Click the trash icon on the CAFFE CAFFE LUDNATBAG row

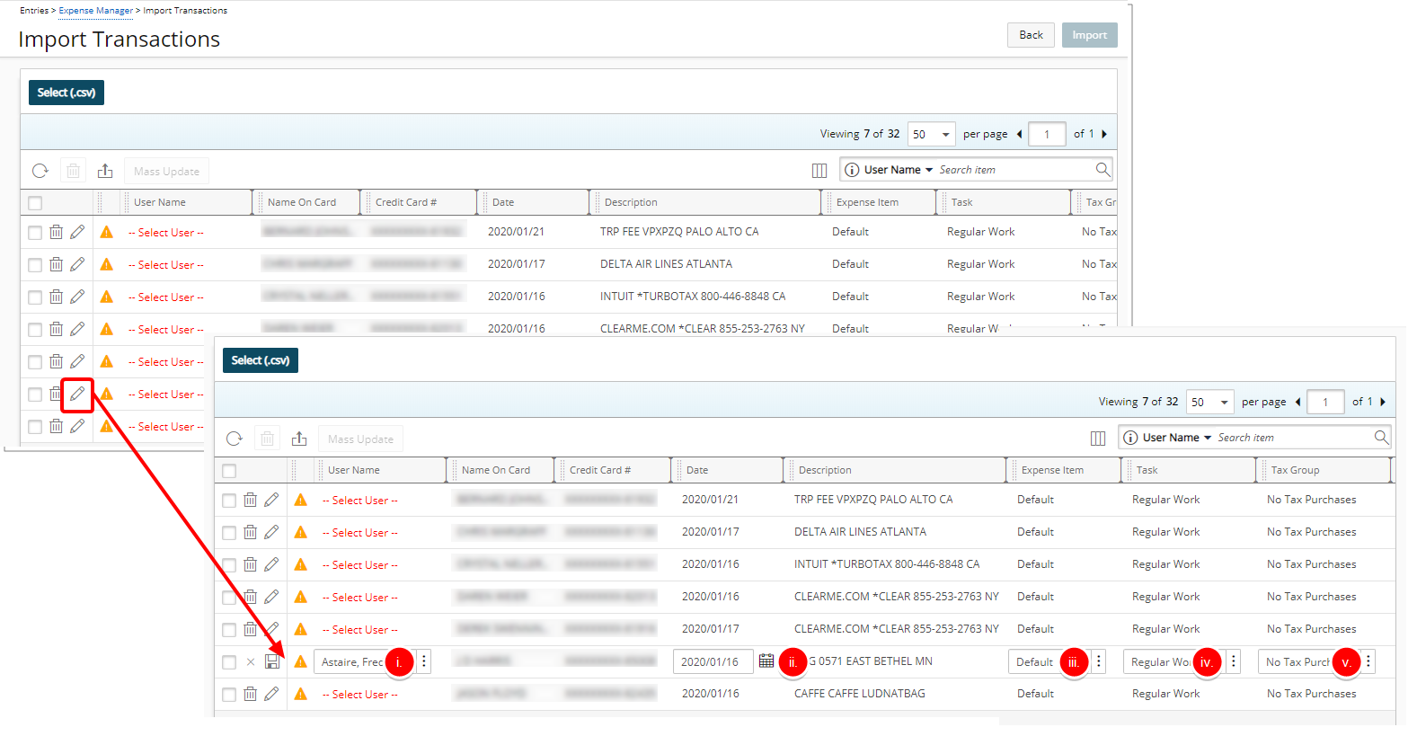click(250, 694)
